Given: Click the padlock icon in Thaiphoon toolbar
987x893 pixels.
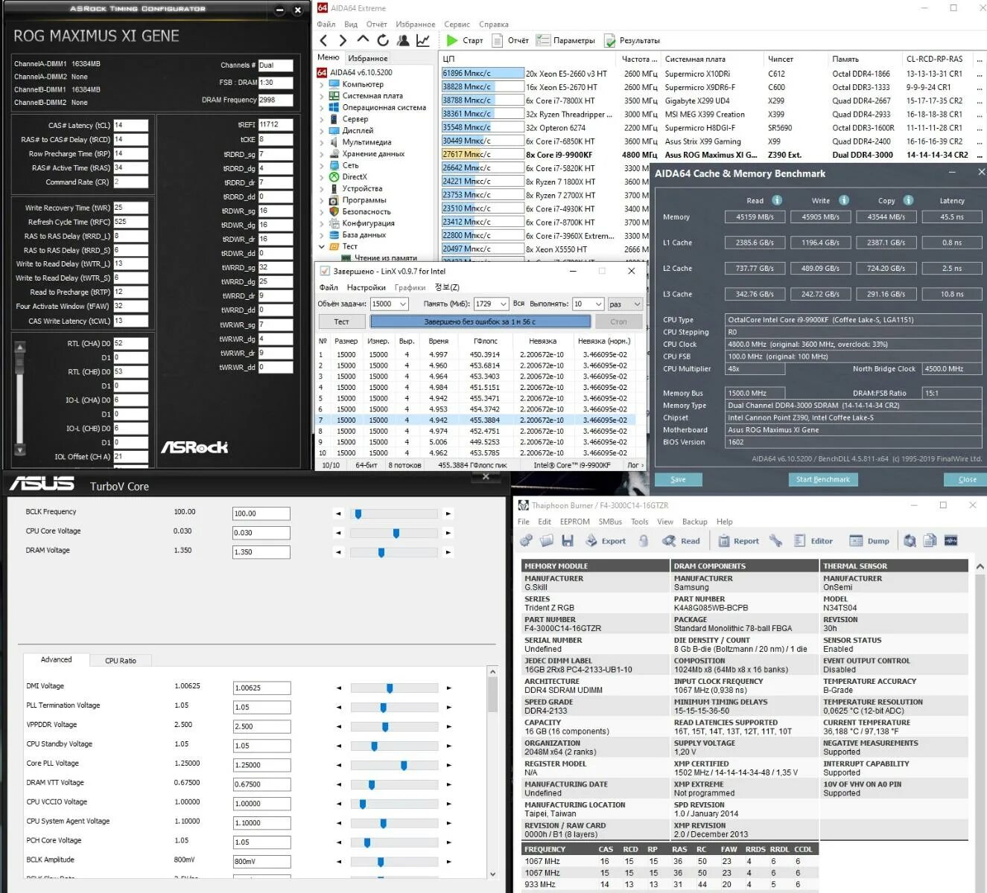Looking at the screenshot, I should click(x=644, y=541).
